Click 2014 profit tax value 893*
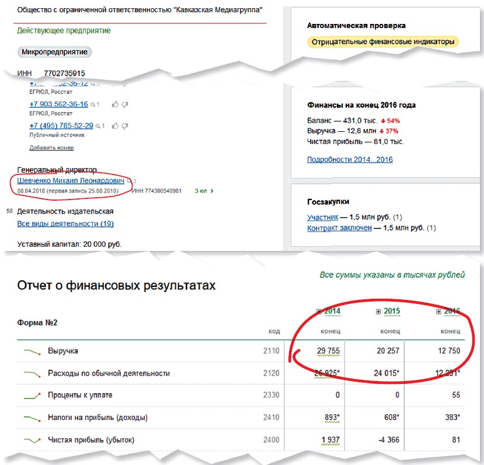Viewport: 484px width, 465px height. (332, 418)
